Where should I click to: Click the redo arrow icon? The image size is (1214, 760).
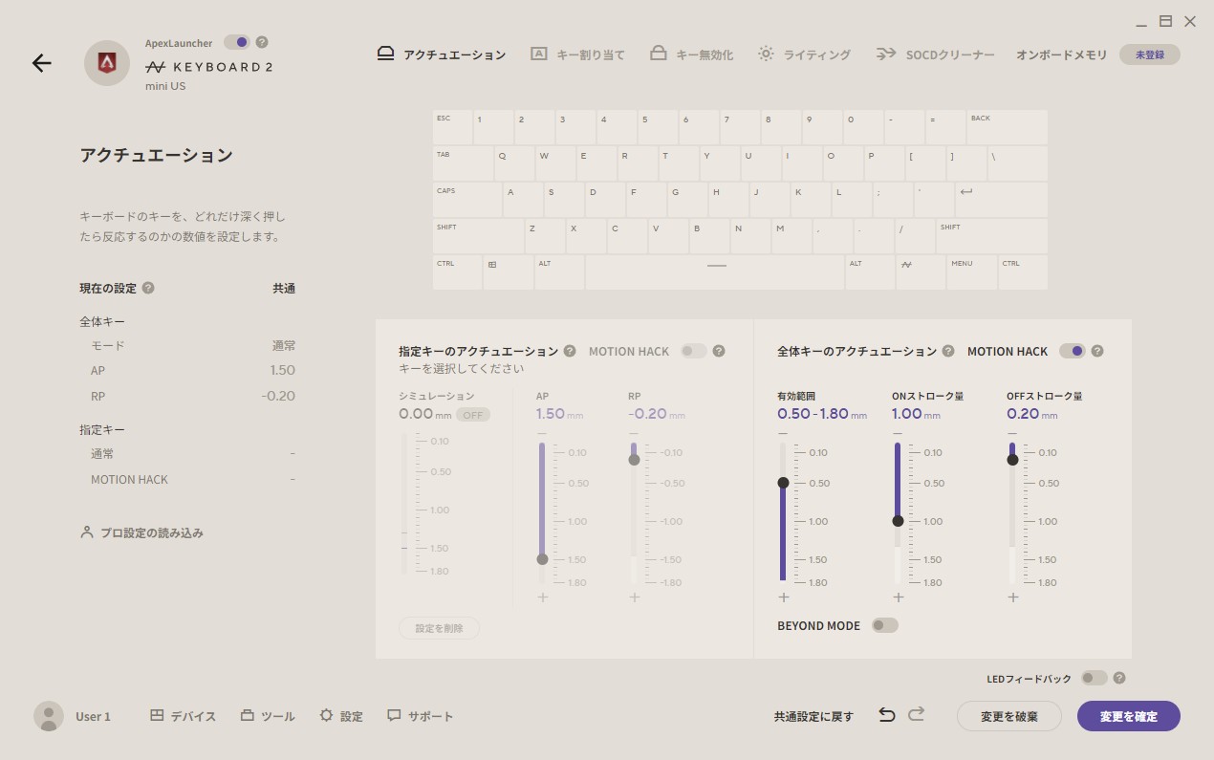click(x=915, y=713)
